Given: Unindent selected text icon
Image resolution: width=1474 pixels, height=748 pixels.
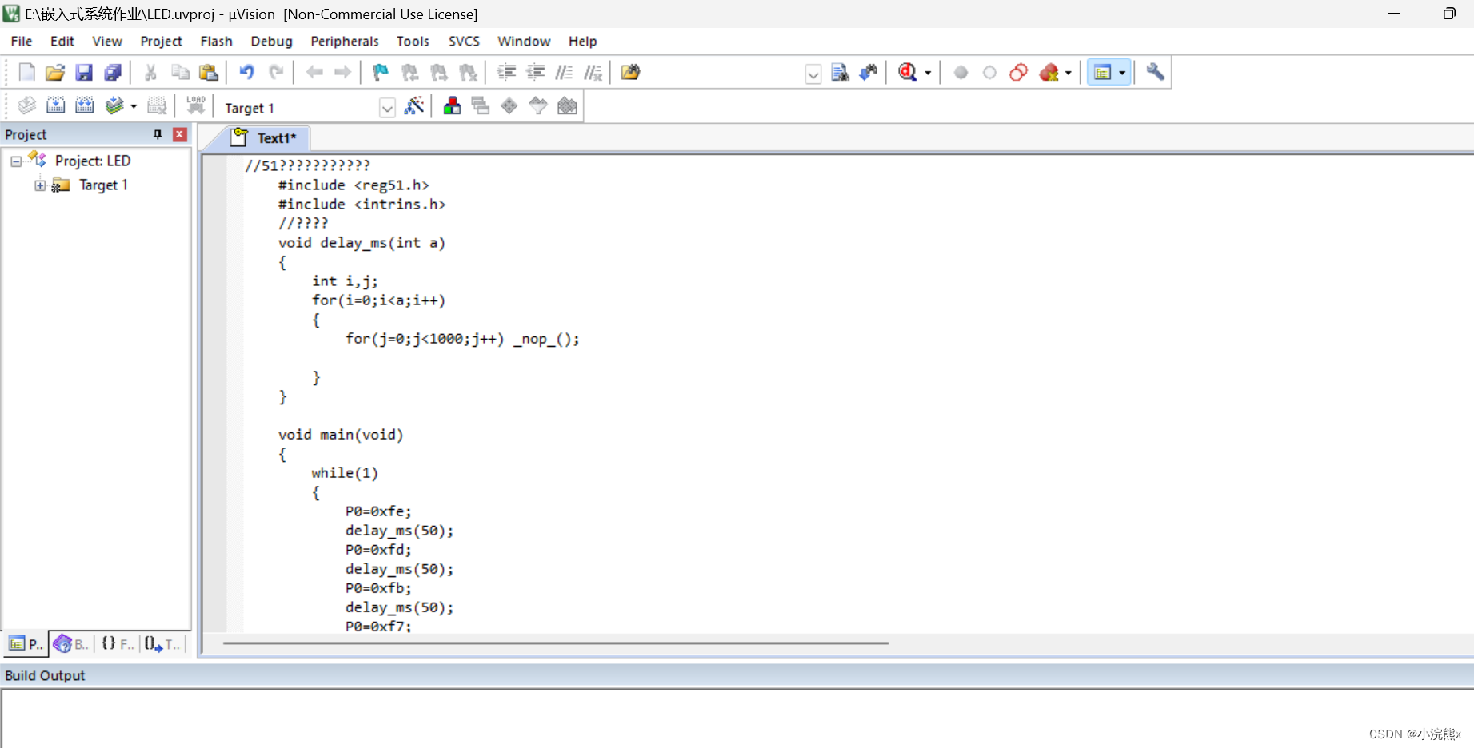Looking at the screenshot, I should pos(535,73).
